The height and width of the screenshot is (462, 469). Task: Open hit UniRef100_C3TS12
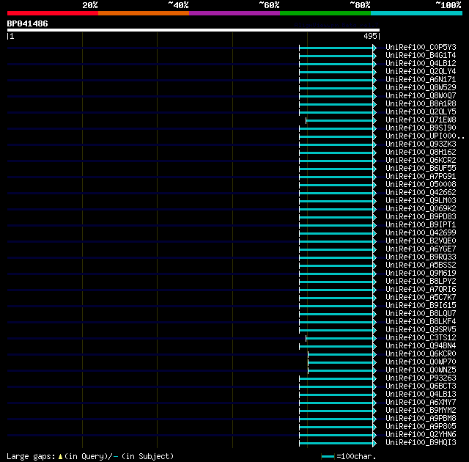point(421,338)
